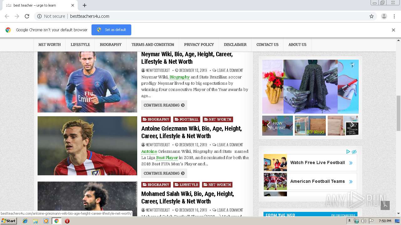401x225 pixels.
Task: Click Set as default button
Action: coord(111,30)
